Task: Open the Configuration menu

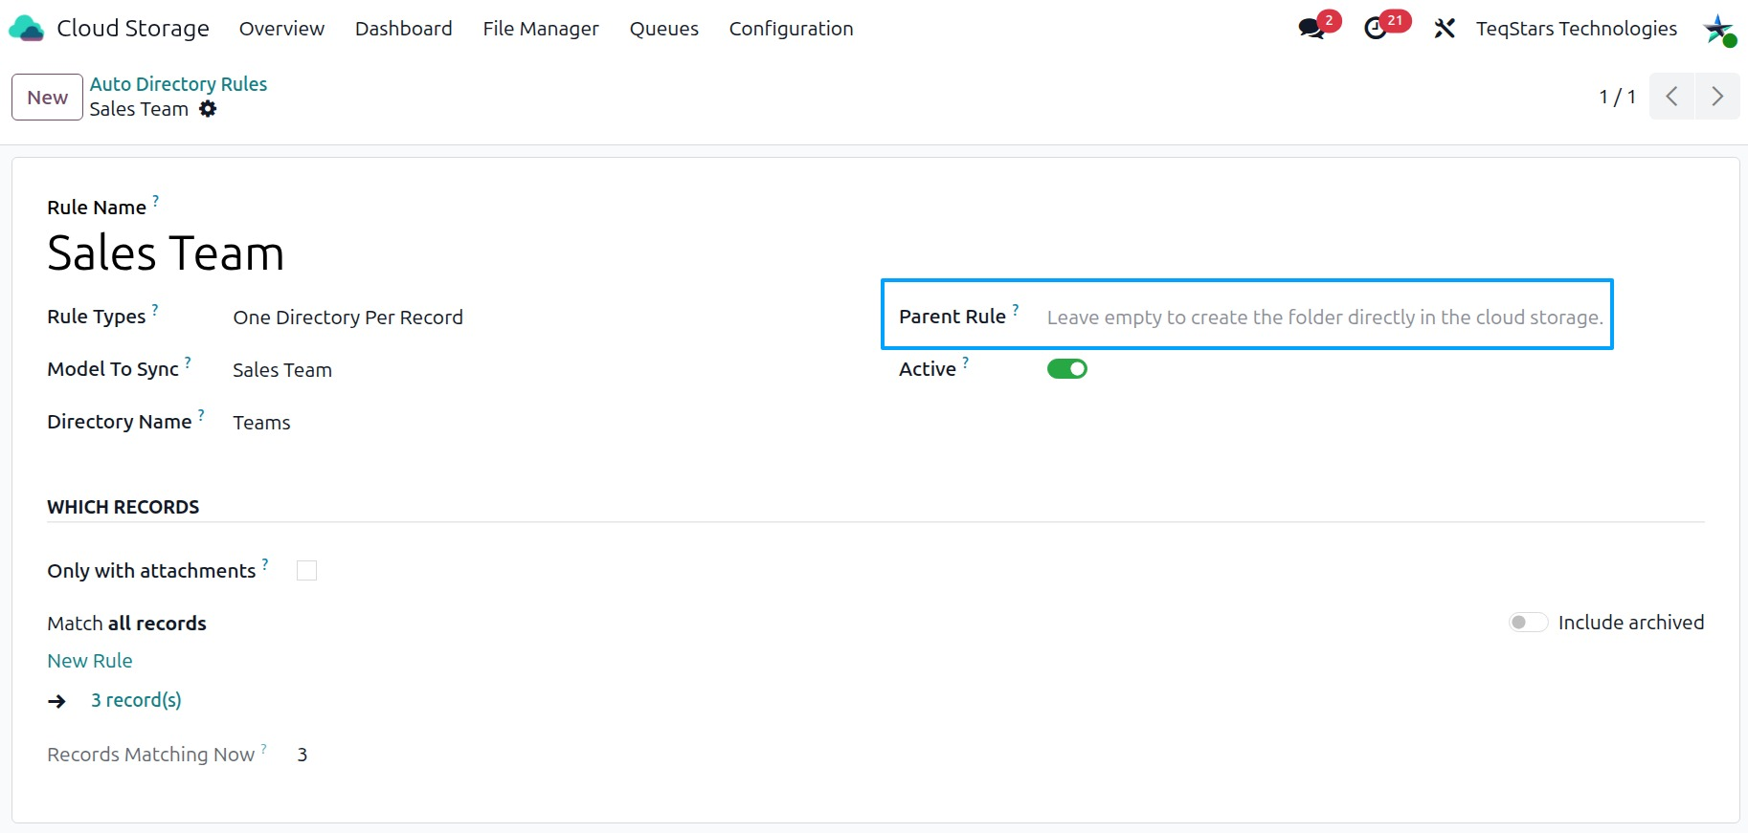Action: pos(792,29)
